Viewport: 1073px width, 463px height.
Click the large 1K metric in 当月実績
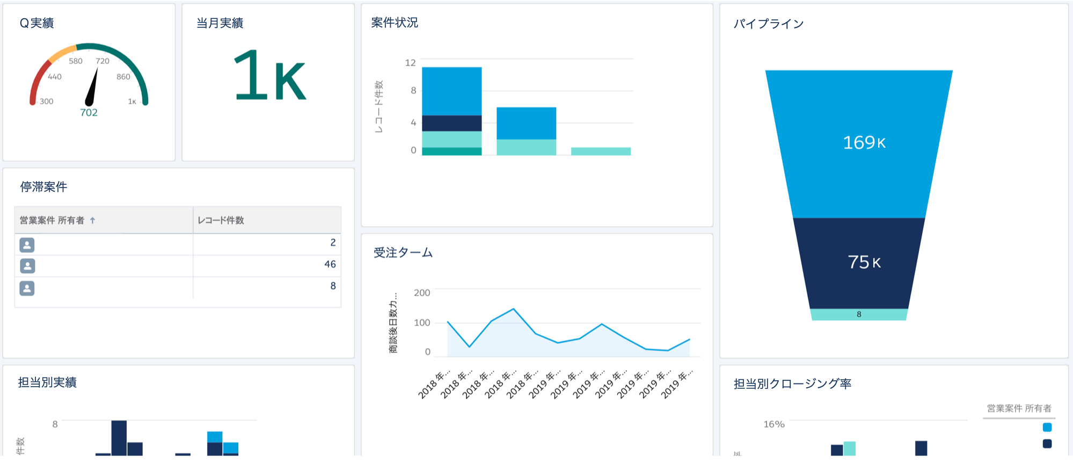click(x=270, y=76)
